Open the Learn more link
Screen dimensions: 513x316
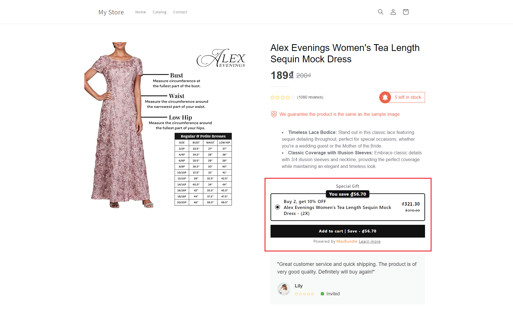(370, 242)
